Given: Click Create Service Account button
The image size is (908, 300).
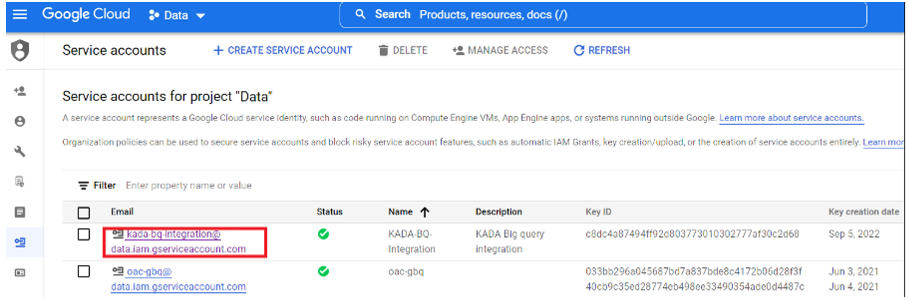Looking at the screenshot, I should click(283, 51).
